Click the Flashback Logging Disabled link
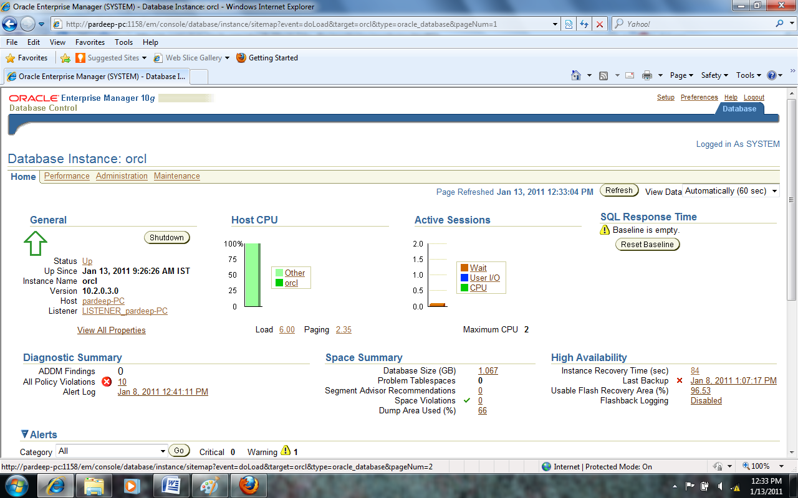The height and width of the screenshot is (498, 798). (x=706, y=401)
